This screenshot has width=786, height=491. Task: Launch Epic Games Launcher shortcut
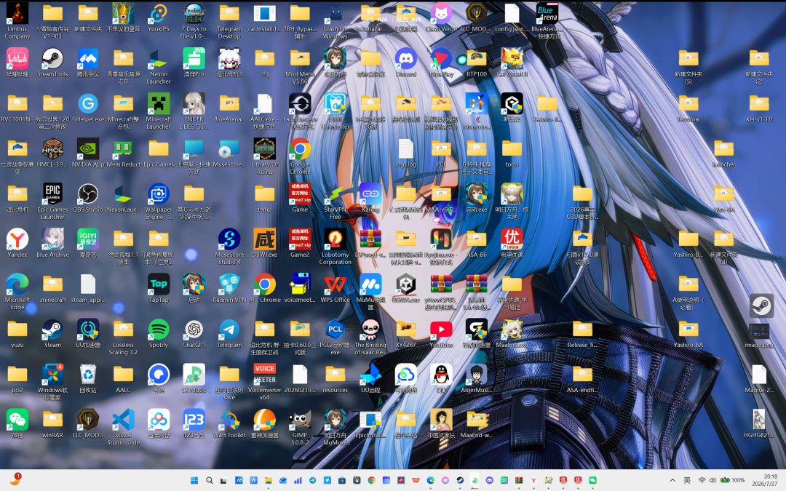[52, 201]
